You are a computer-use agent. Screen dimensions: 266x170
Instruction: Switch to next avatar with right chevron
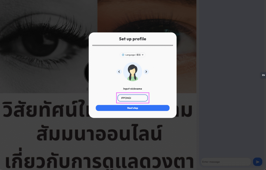pyautogui.click(x=146, y=72)
